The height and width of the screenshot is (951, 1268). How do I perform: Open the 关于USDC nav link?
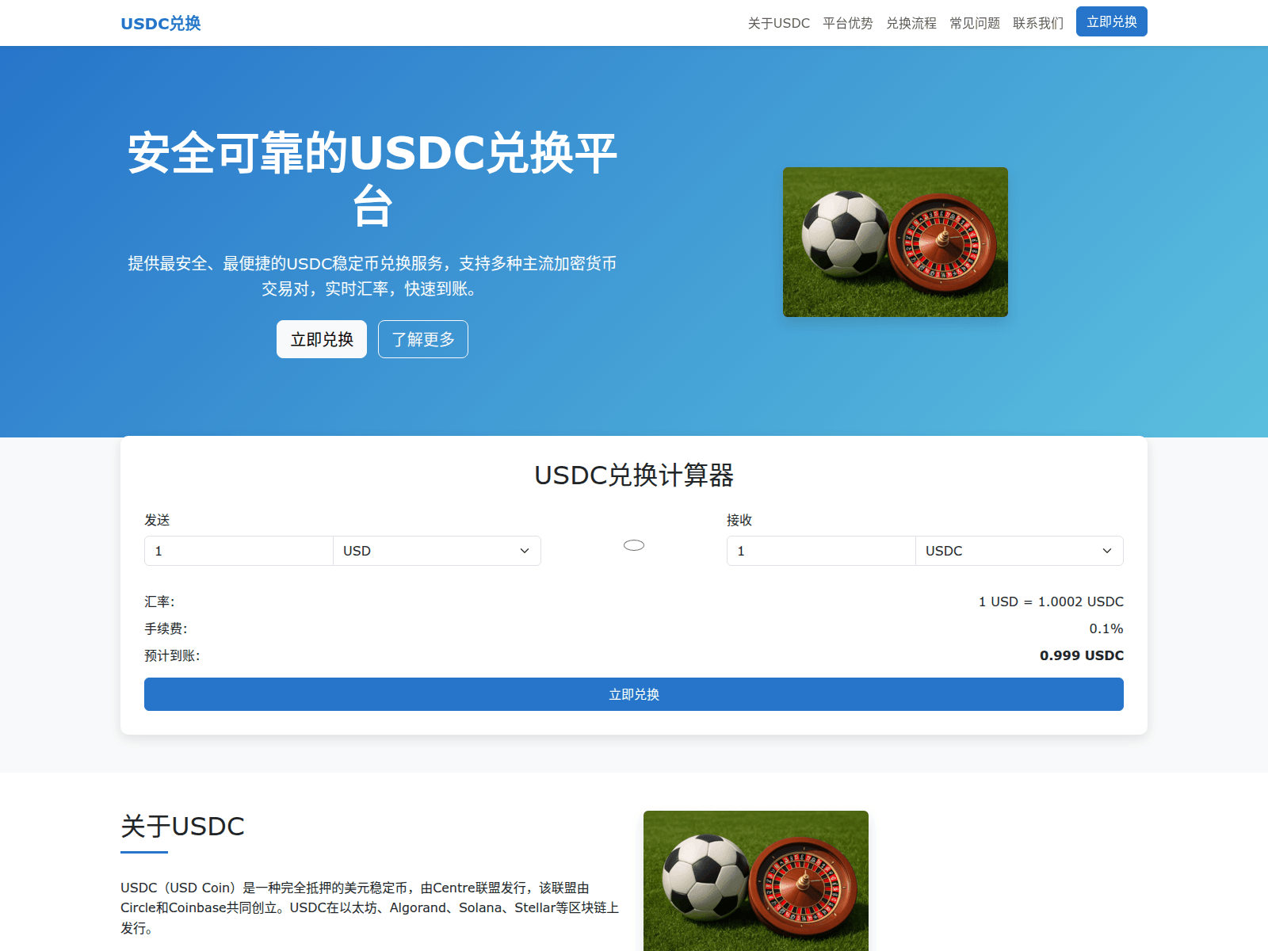pyautogui.click(x=778, y=24)
